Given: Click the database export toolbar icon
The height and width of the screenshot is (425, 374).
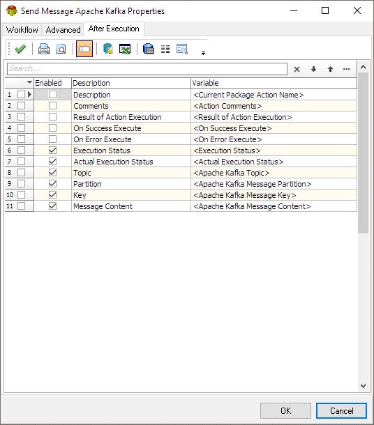Looking at the screenshot, I should [x=108, y=49].
